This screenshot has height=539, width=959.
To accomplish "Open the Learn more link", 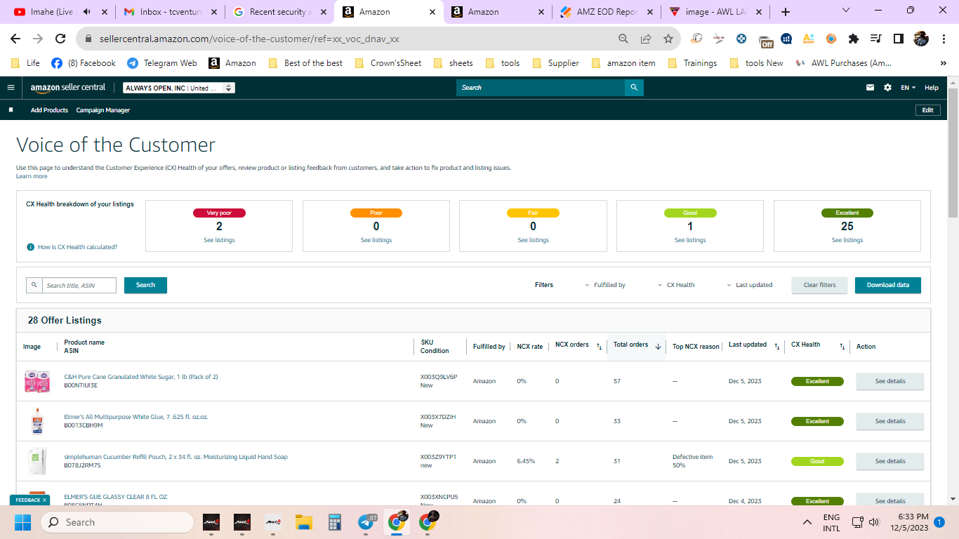I will coord(32,176).
